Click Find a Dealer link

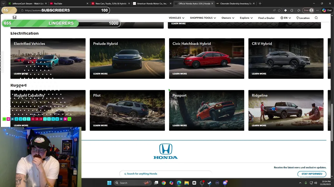click(266, 18)
